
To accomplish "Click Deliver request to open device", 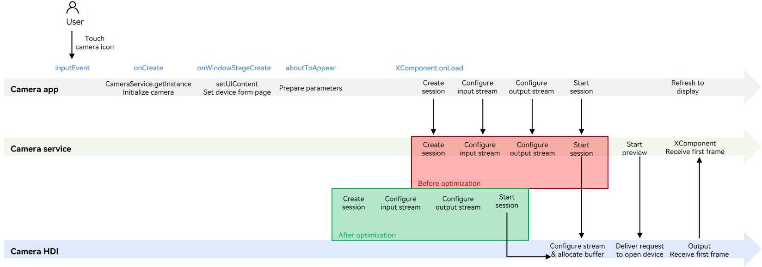I will [x=639, y=250].
